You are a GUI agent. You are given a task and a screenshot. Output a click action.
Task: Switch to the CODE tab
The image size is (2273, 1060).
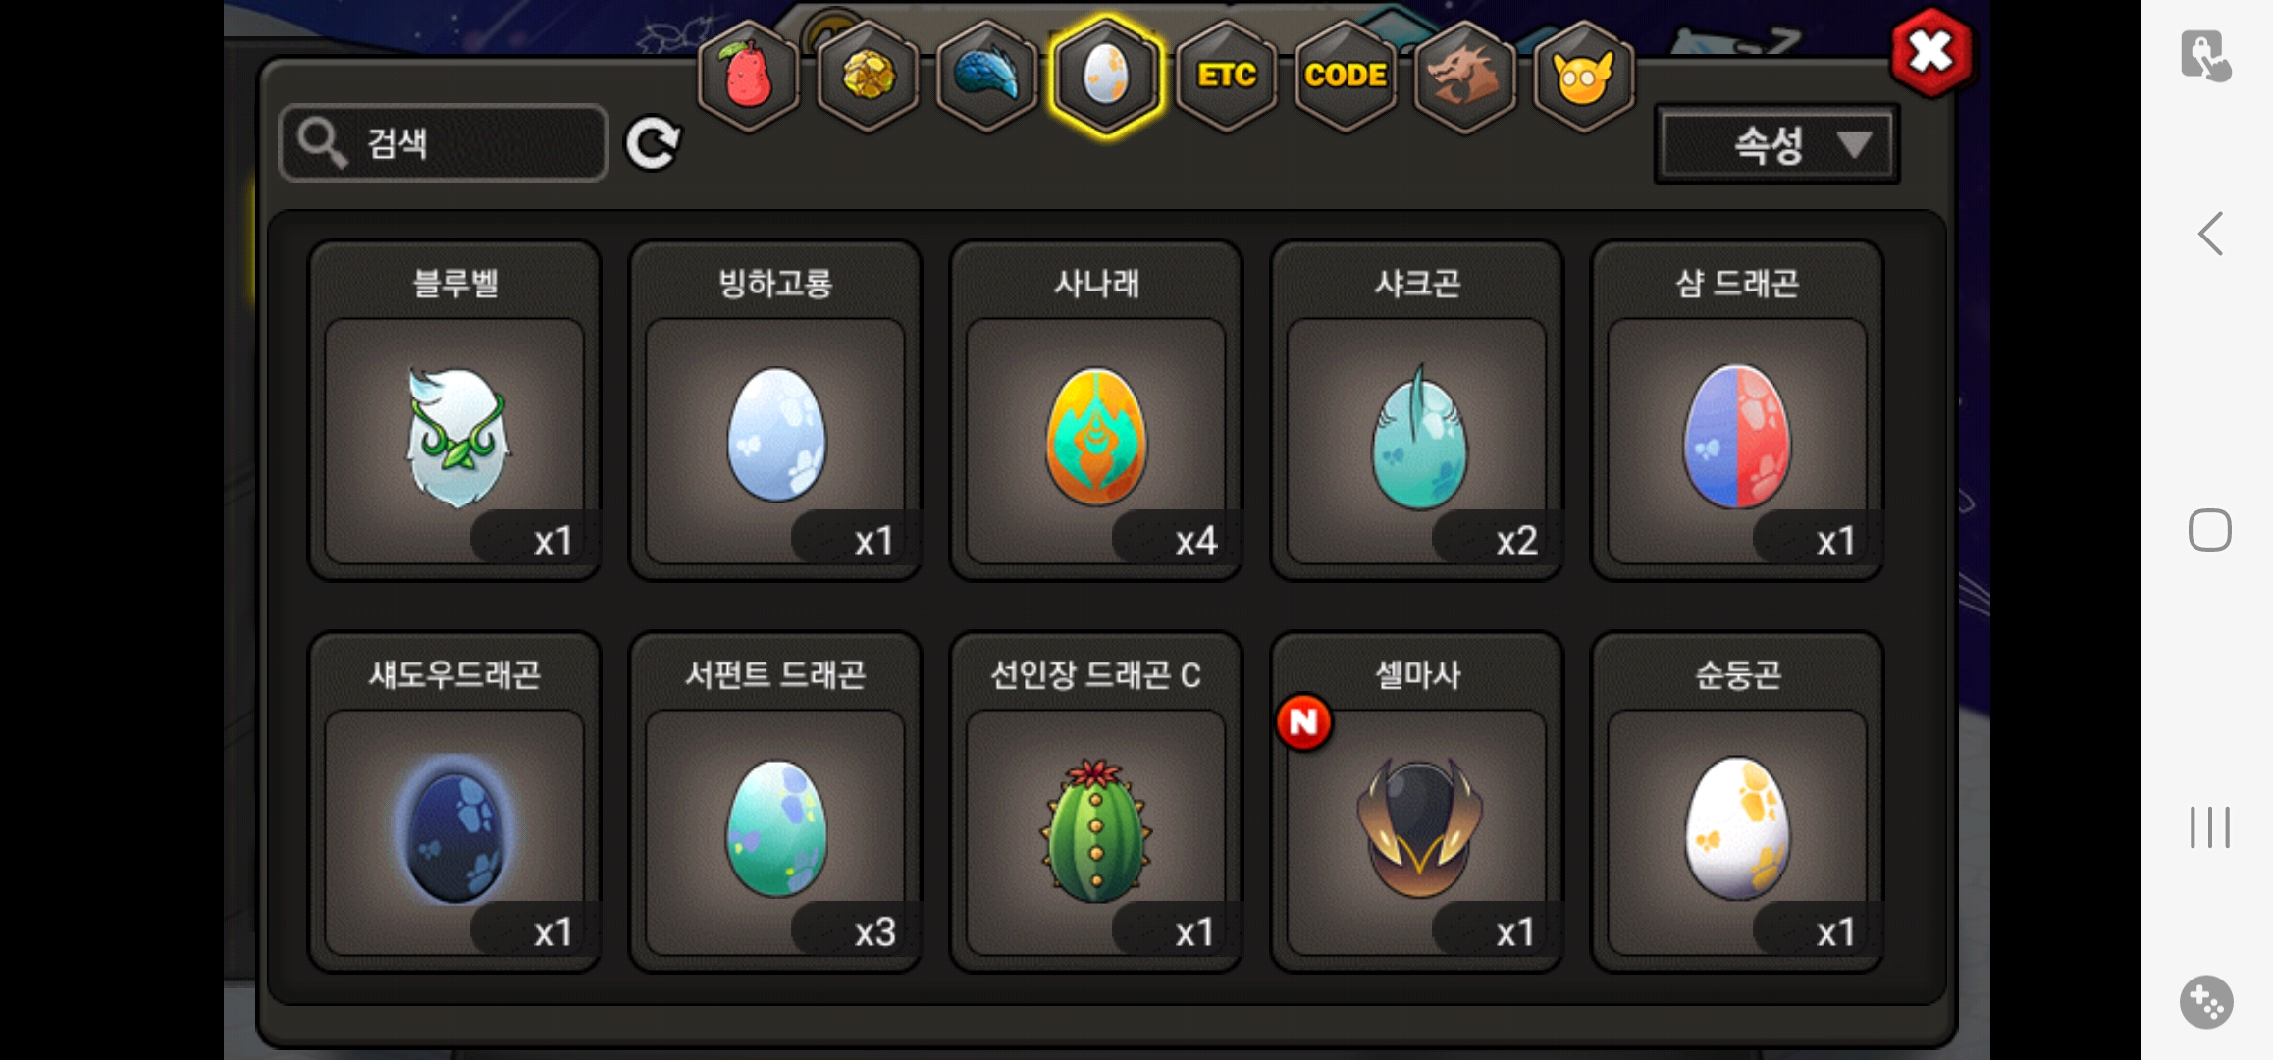(x=1346, y=77)
